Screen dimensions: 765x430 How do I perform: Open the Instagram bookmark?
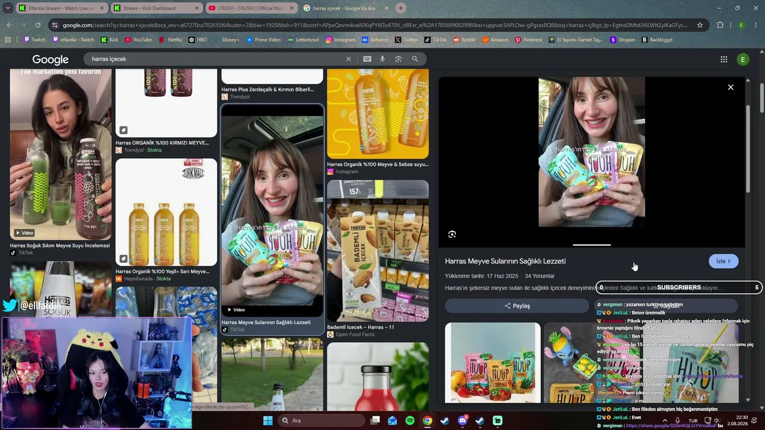pyautogui.click(x=340, y=40)
